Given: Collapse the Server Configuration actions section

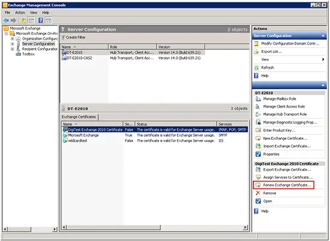Looking at the screenshot, I should pos(323,36).
